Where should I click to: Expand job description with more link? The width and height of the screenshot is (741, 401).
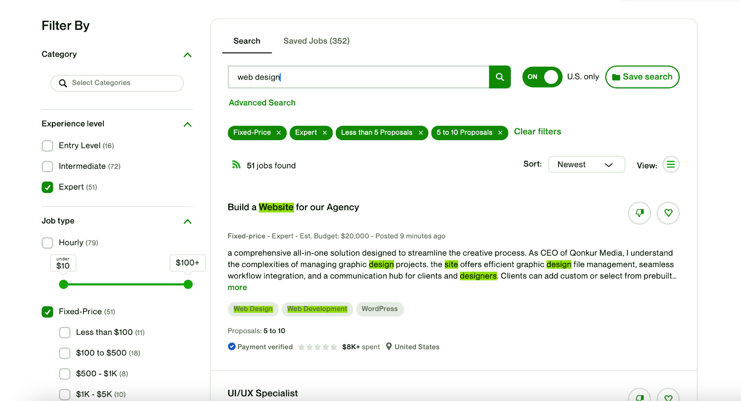pyautogui.click(x=237, y=288)
